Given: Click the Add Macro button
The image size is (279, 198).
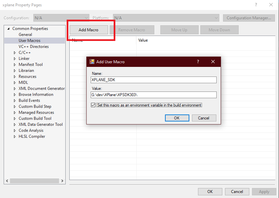Looking at the screenshot, I should click(89, 30).
